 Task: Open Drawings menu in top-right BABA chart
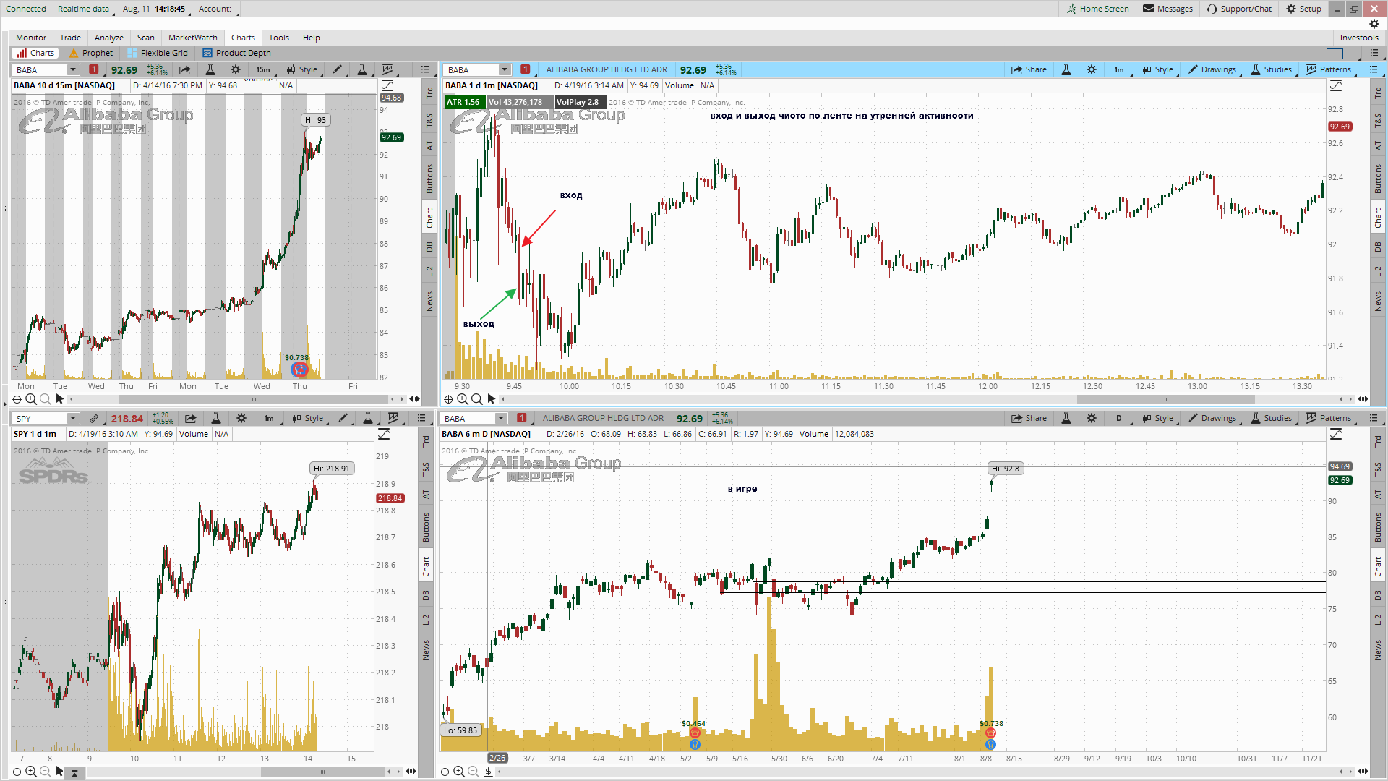1212,69
